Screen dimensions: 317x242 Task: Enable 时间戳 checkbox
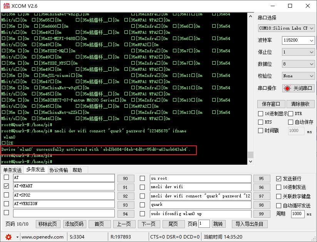pyautogui.click(x=261, y=131)
